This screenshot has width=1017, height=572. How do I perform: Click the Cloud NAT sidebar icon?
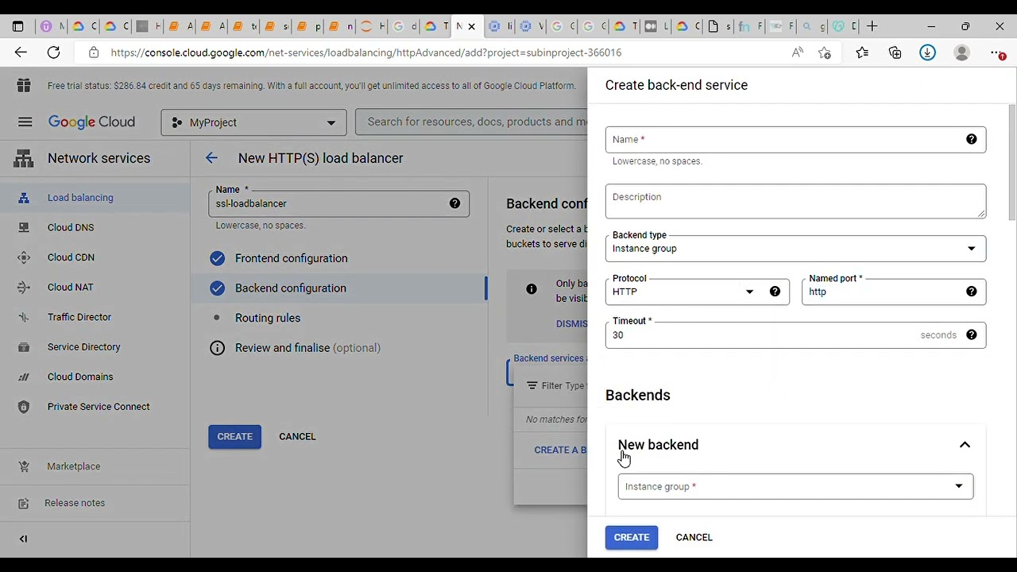(x=24, y=287)
